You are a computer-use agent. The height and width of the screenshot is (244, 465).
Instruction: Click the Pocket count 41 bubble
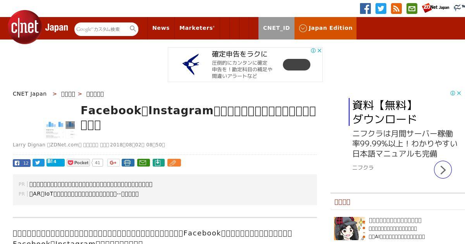97,163
